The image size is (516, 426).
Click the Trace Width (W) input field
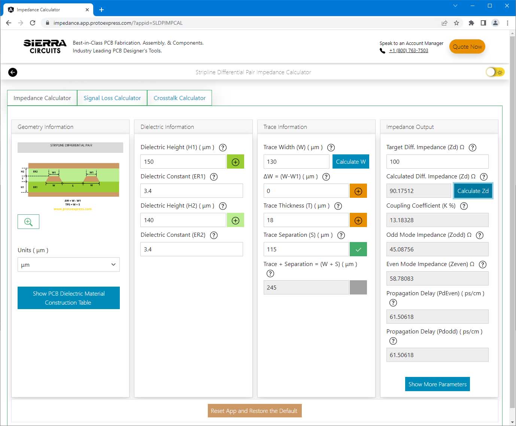click(296, 162)
